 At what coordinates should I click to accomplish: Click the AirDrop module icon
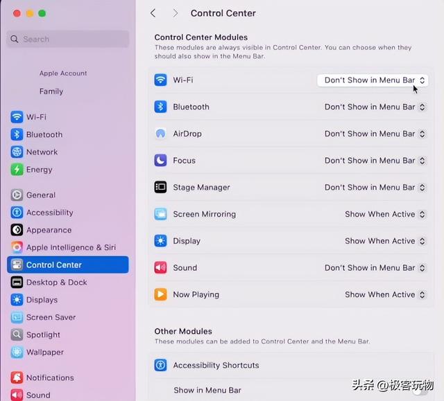[x=160, y=134]
